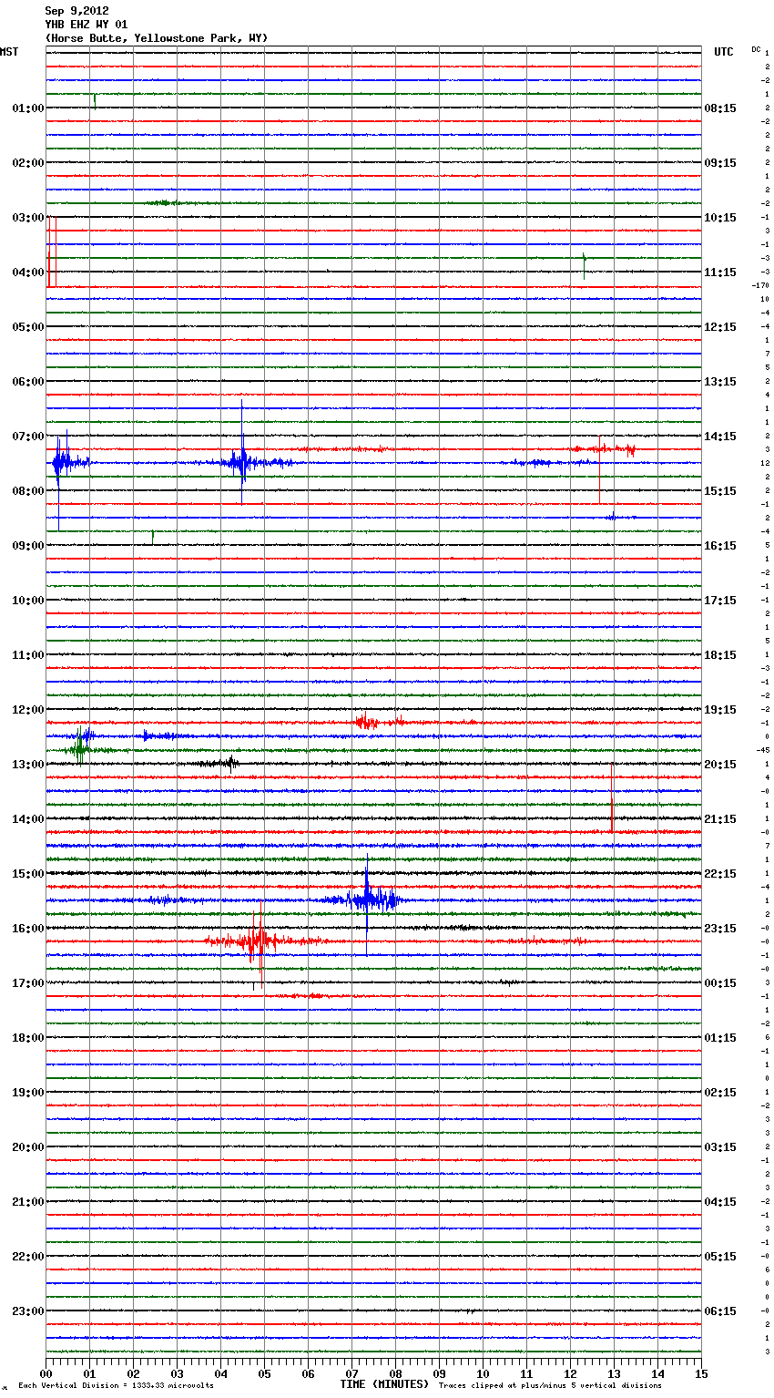Click the "23:15" UTC time label
The width and height of the screenshot is (774, 1398).
[x=720, y=929]
